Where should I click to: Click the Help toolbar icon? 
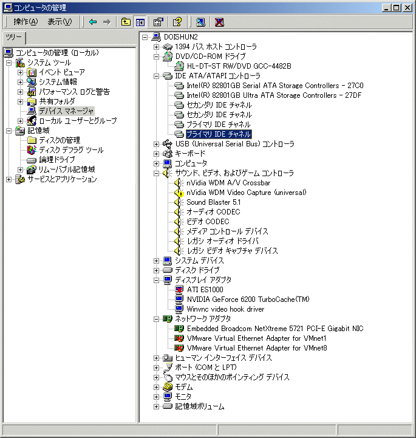177,22
